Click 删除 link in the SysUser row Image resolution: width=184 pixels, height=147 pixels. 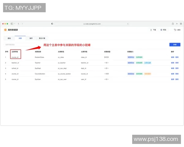(x=177, y=79)
